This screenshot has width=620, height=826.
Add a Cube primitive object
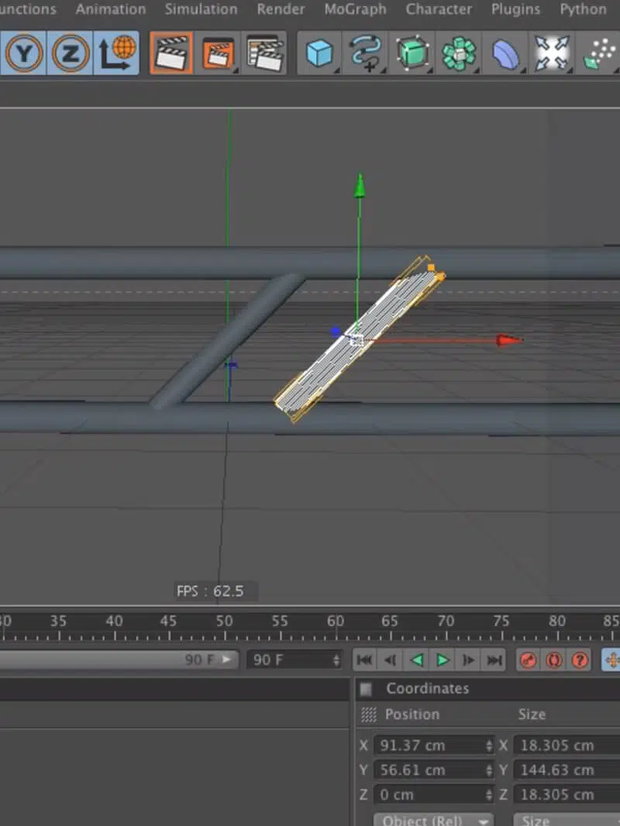[x=319, y=53]
